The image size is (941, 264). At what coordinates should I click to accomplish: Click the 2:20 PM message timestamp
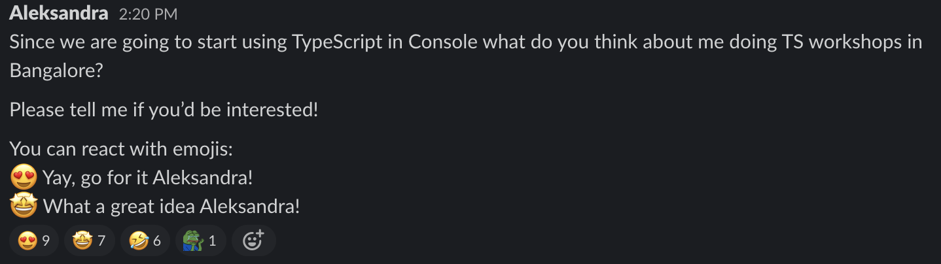(x=148, y=14)
